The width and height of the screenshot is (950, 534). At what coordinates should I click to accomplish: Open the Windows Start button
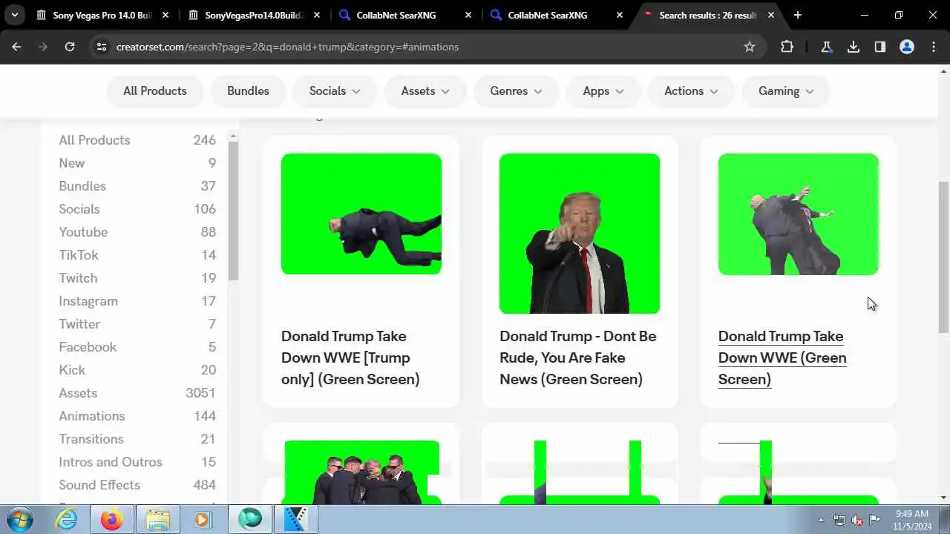coord(19,519)
